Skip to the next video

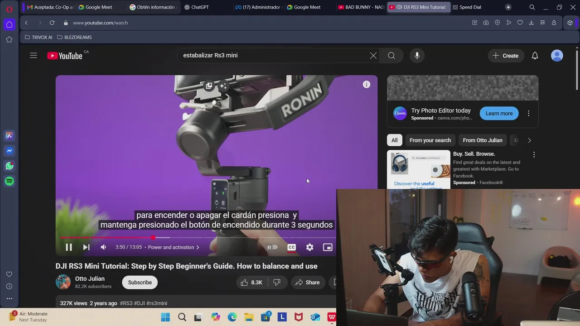point(86,247)
